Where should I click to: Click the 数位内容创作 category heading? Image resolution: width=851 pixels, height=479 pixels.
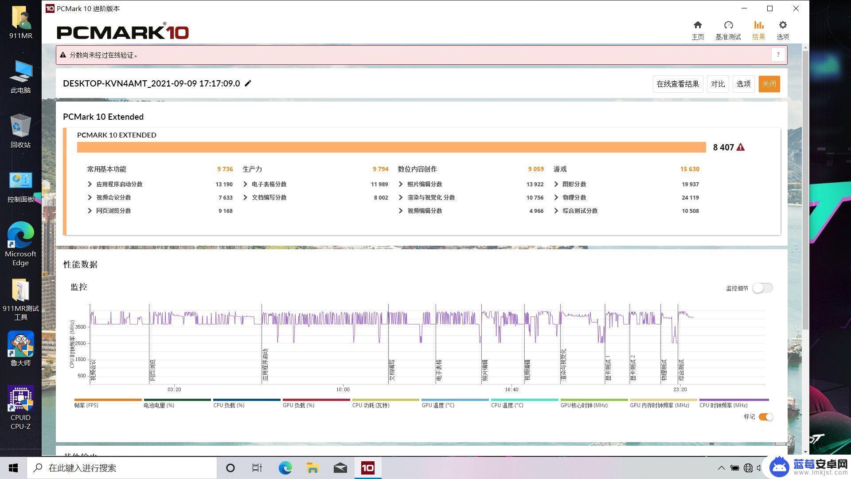417,169
